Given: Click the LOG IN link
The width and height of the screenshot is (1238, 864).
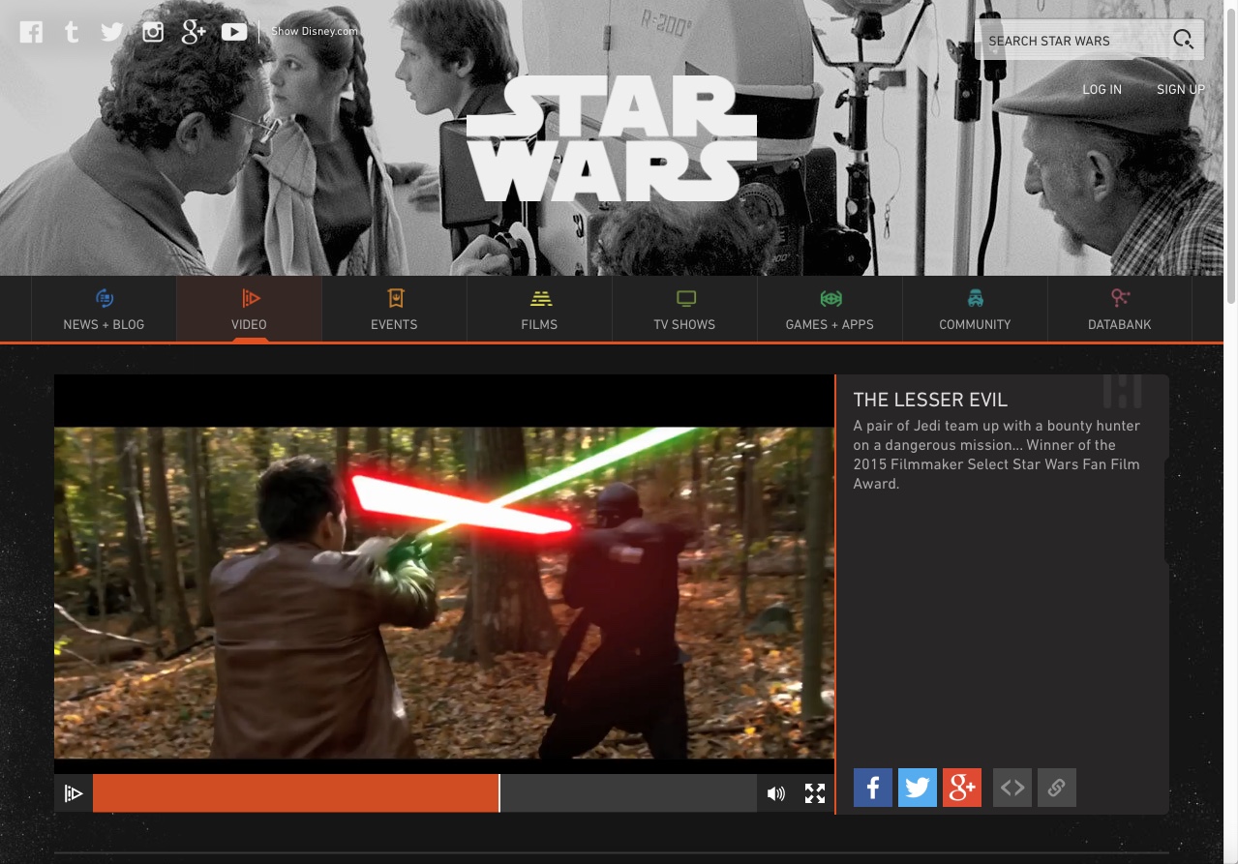Looking at the screenshot, I should tap(1102, 89).
